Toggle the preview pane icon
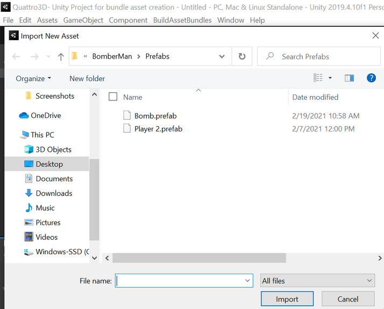Image resolution: width=384 pixels, height=309 pixels. pos(349,78)
